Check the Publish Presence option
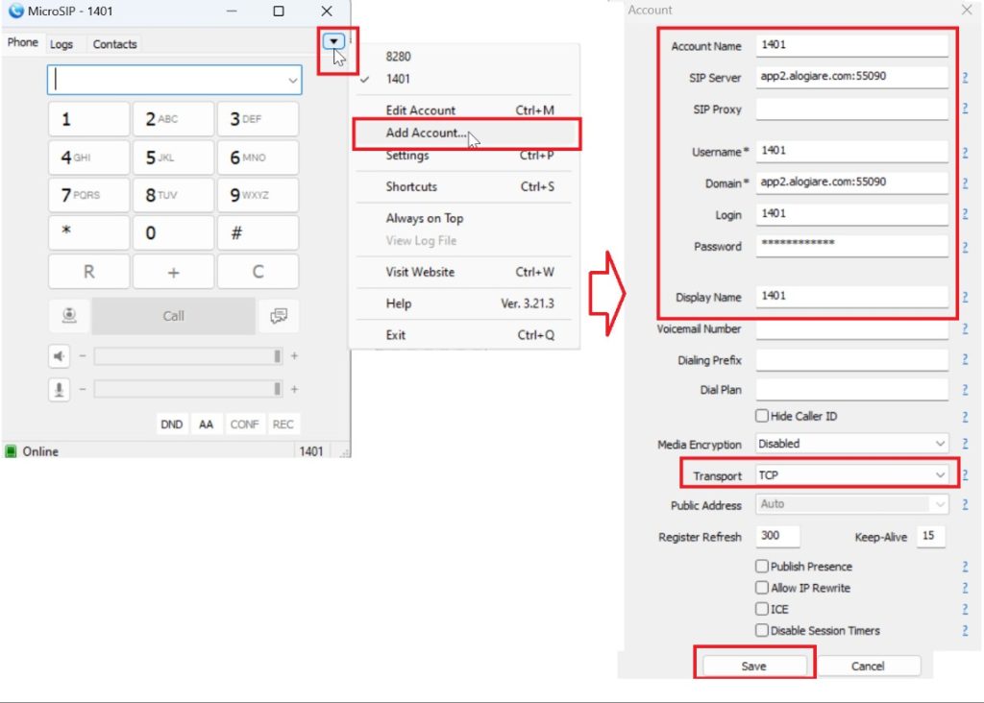Viewport: 984px width, 703px height. tap(762, 567)
